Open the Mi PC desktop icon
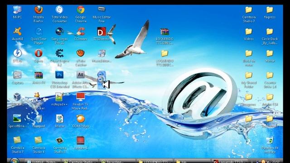Screen dimensions: 290x163 (17, 10)
